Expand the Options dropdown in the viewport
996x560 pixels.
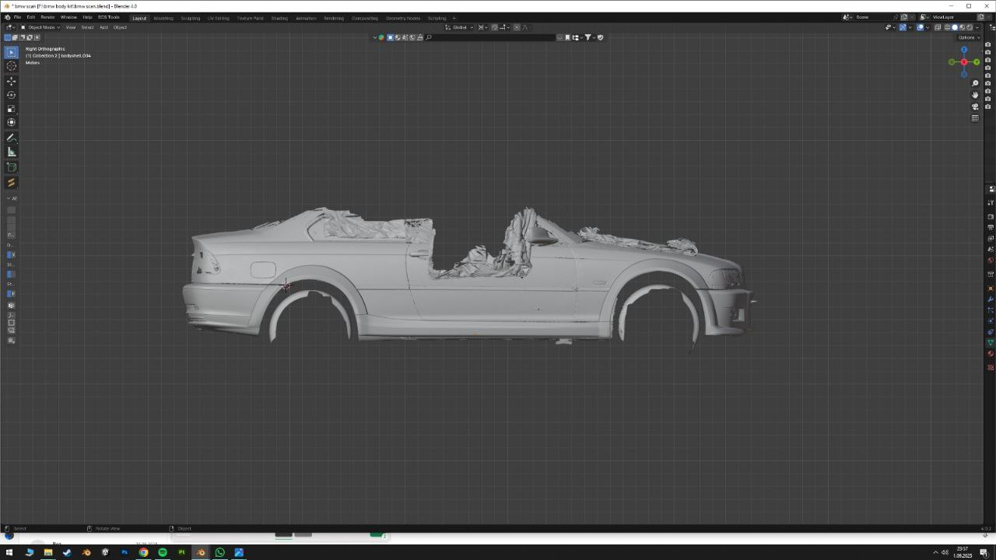coord(968,37)
